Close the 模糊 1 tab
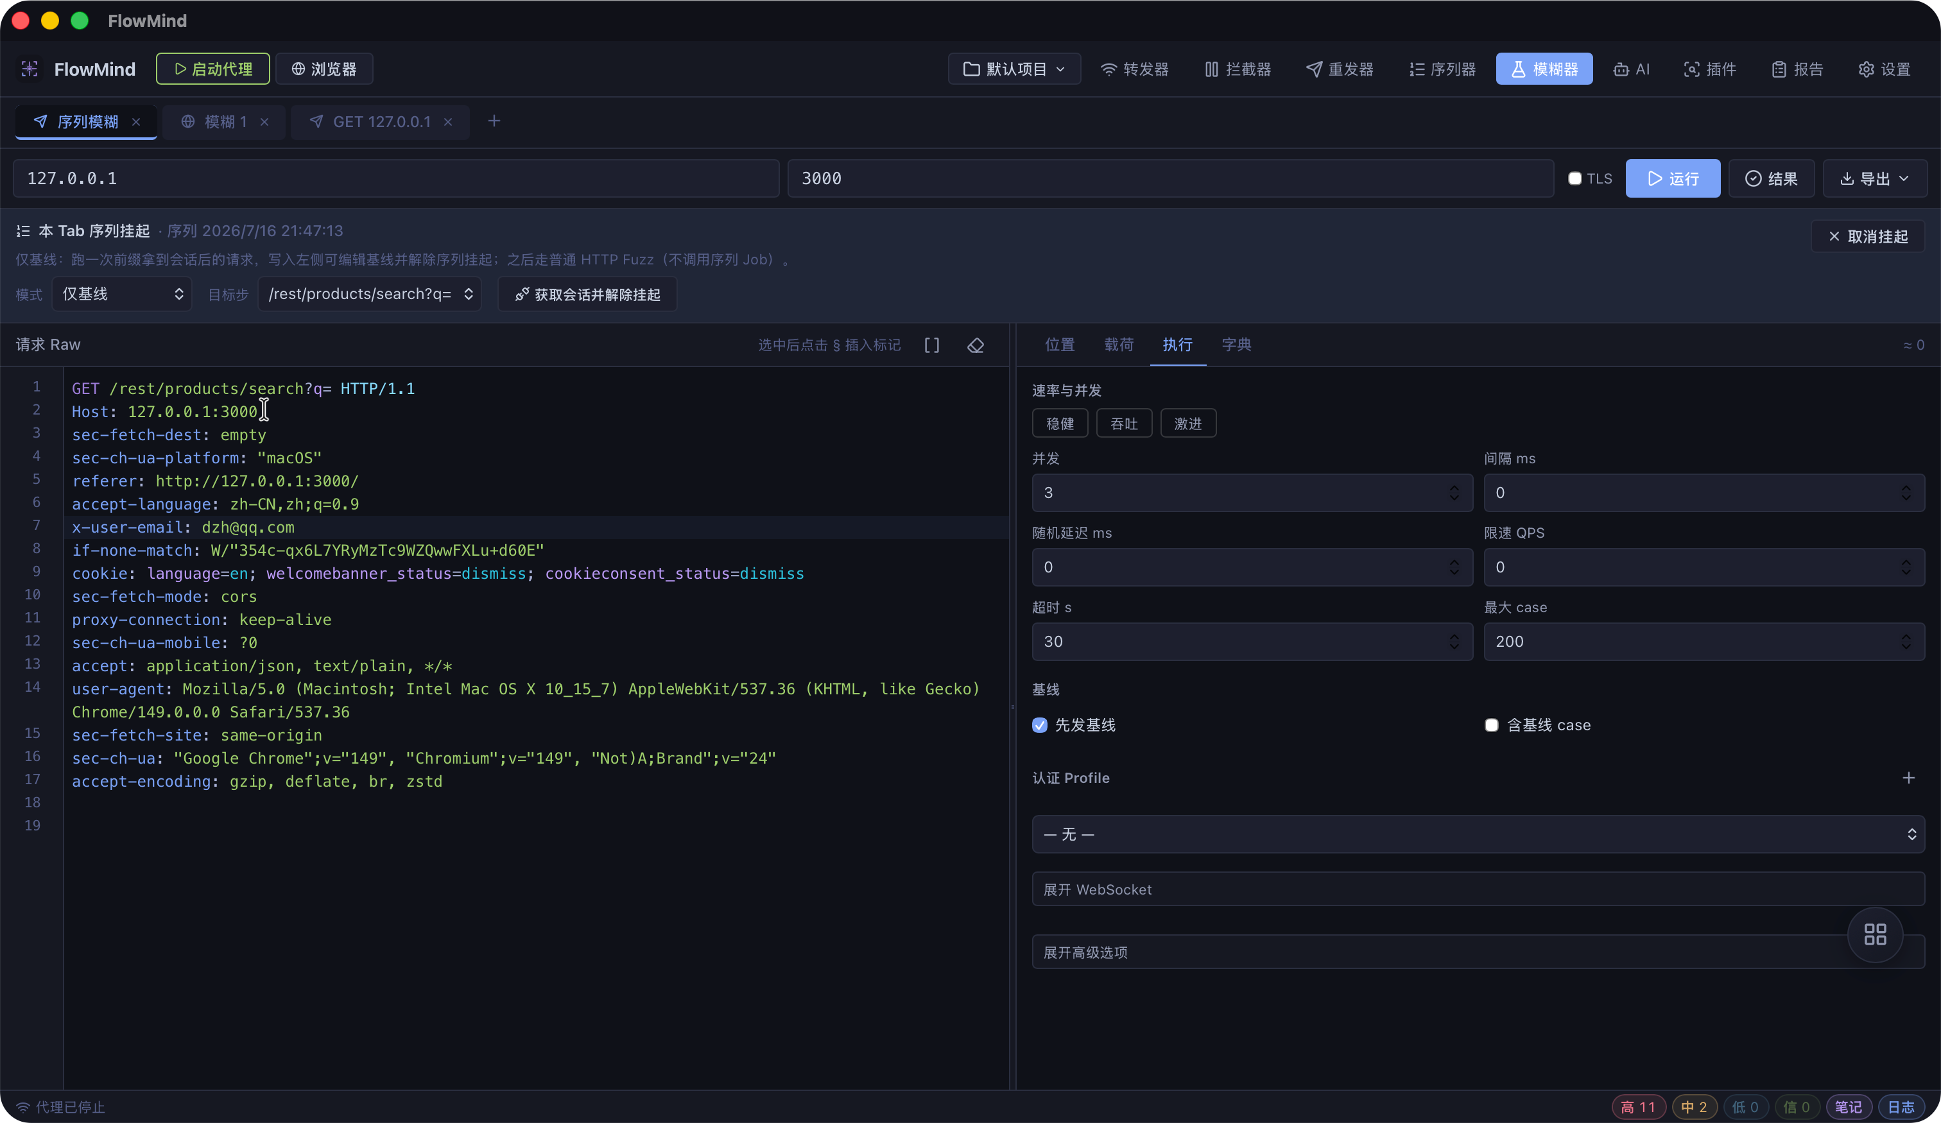The image size is (1941, 1123). (264, 122)
